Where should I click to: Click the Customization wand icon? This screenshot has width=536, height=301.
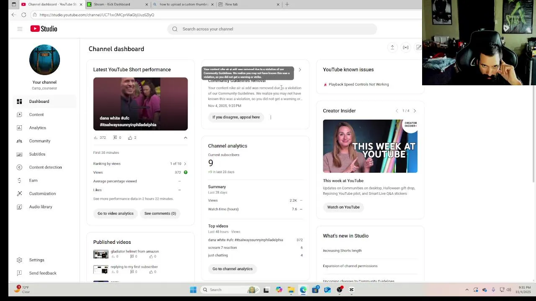click(19, 194)
